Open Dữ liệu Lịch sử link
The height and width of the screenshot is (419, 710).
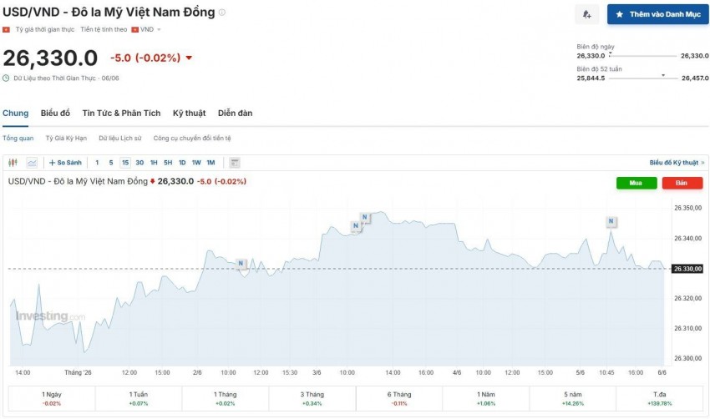pos(120,138)
